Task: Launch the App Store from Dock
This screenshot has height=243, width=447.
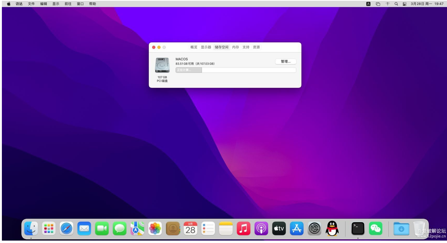Action: click(297, 229)
